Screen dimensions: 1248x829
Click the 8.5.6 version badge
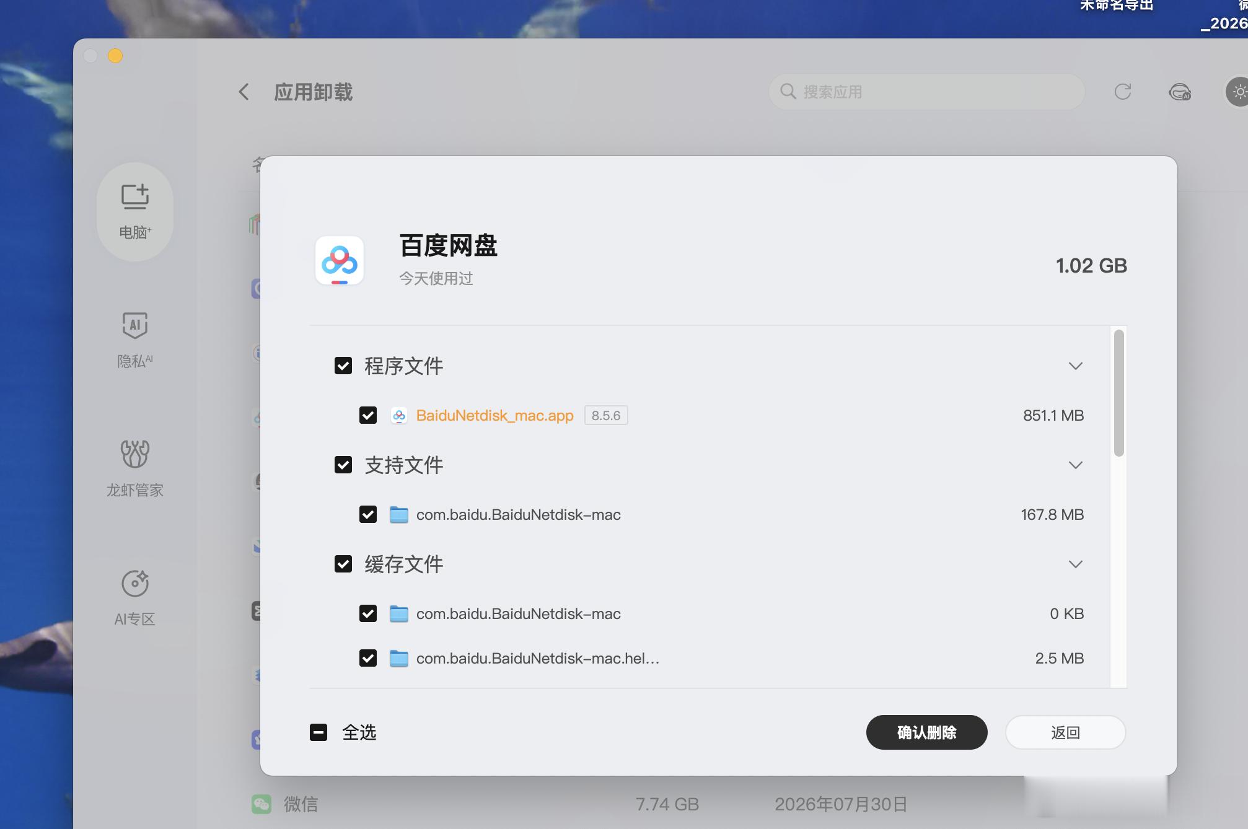tap(606, 415)
